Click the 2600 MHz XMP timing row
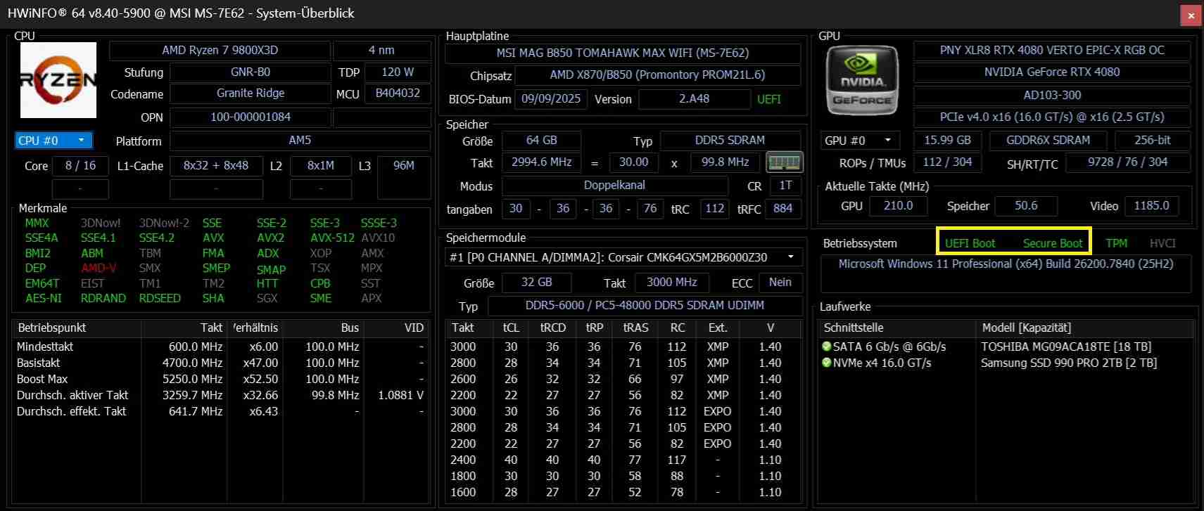The width and height of the screenshot is (1204, 511). pos(623,379)
